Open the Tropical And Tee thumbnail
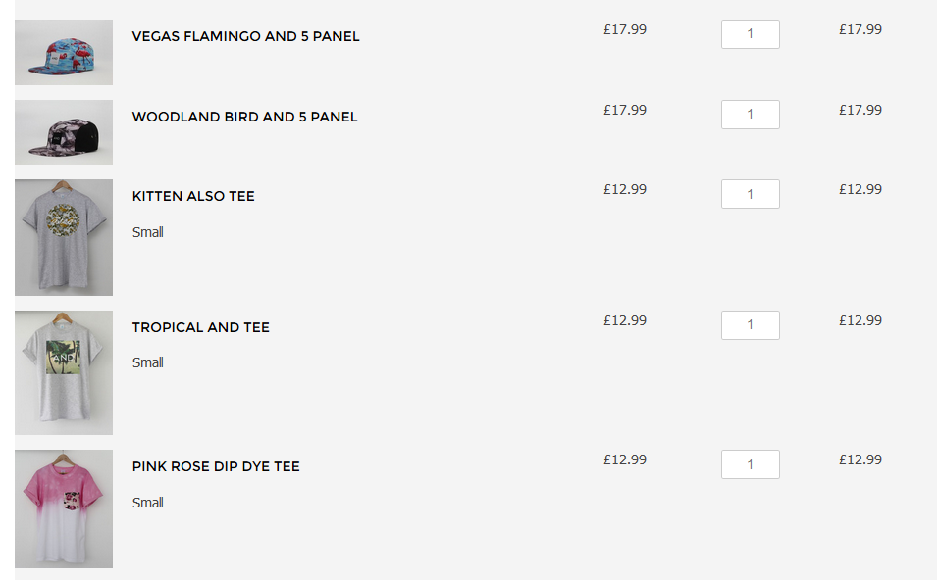This screenshot has height=580, width=938. coord(64,372)
